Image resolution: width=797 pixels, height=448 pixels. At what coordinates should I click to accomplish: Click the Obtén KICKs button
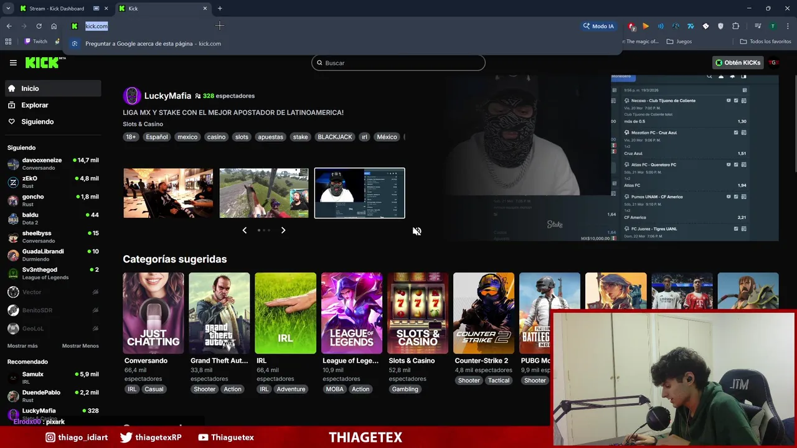point(738,63)
